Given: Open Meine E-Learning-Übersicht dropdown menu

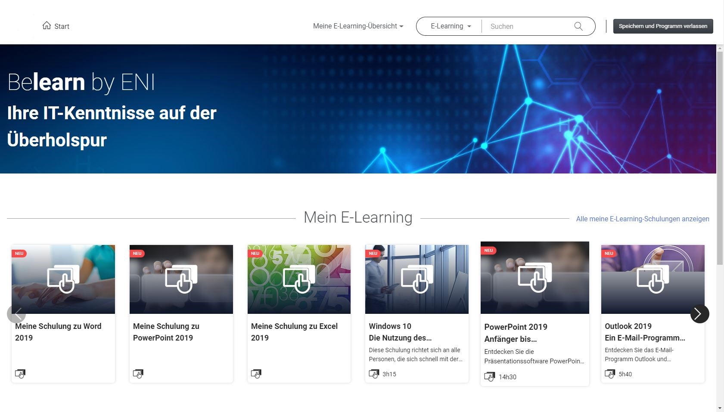Looking at the screenshot, I should (x=358, y=26).
